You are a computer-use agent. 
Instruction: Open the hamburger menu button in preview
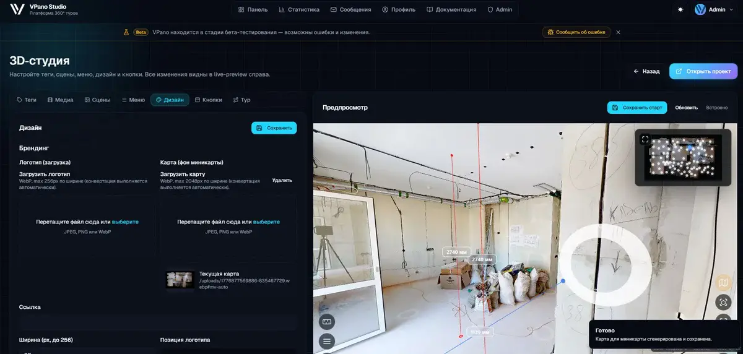328,340
